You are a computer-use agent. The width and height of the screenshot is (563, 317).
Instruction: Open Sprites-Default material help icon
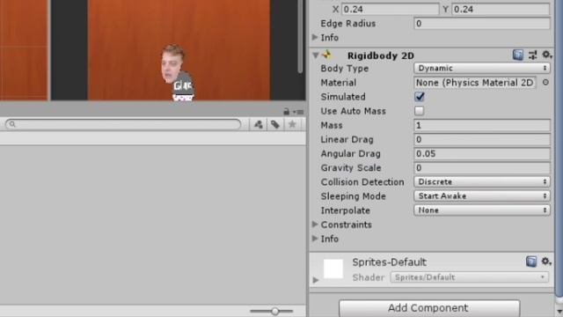[531, 262]
